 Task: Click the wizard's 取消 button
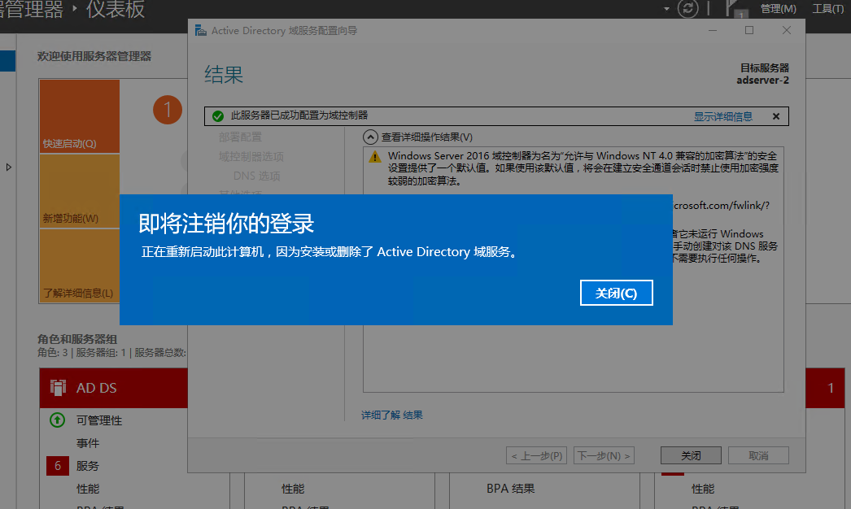[x=758, y=456]
